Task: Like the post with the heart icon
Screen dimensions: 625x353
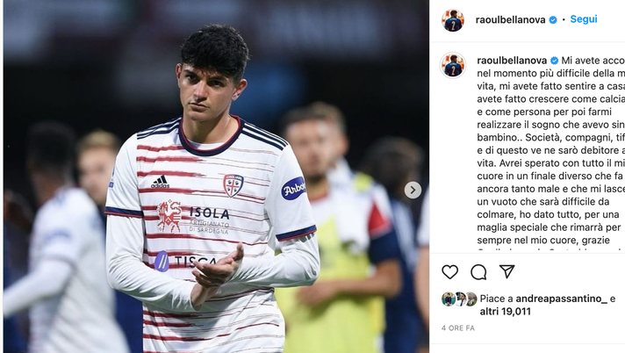Action: pyautogui.click(x=449, y=272)
